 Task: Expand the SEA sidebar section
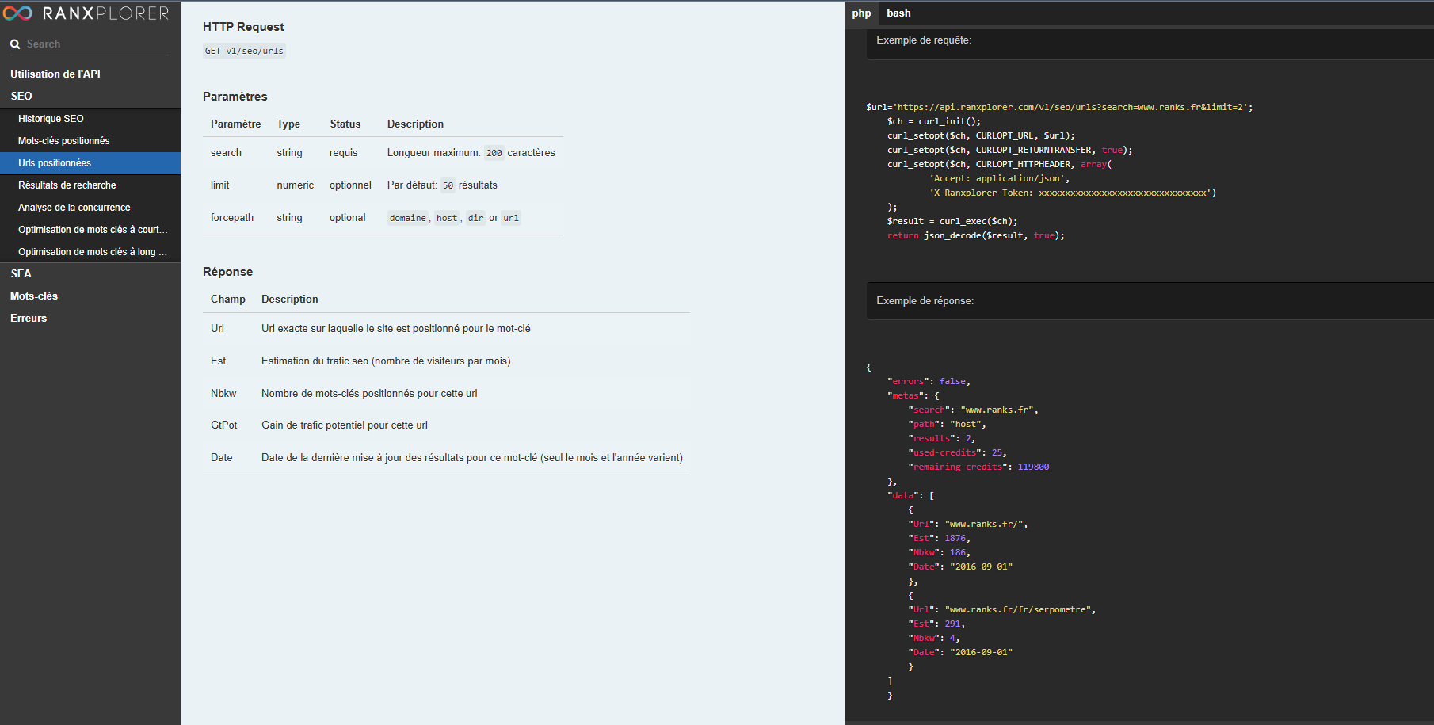(x=21, y=273)
